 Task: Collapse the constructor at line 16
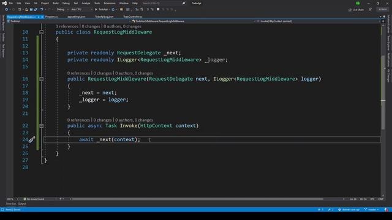coord(42,79)
